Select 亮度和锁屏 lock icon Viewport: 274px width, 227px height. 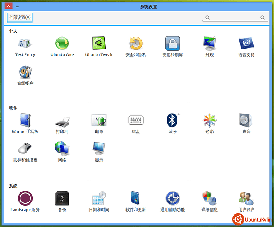[x=173, y=44]
